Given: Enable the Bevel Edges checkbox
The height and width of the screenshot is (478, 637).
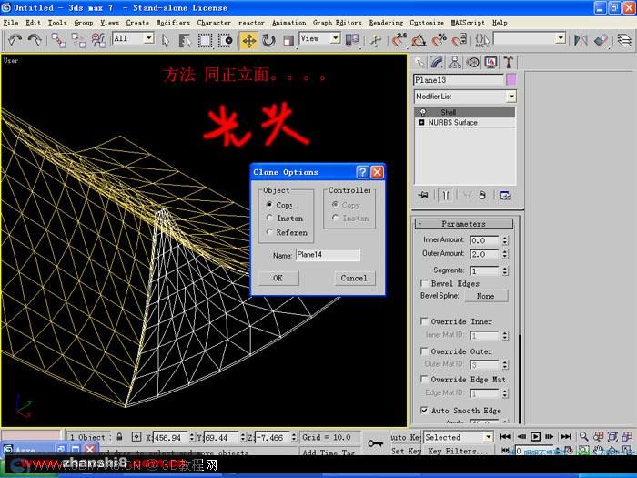Looking at the screenshot, I should pos(424,283).
